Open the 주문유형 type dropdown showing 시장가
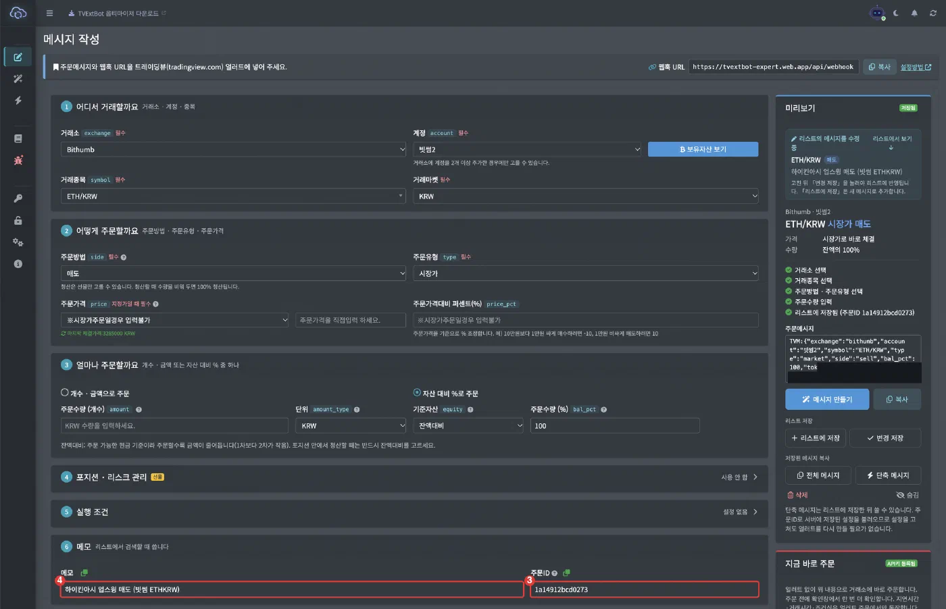Screen dimensions: 946x609 (x=586, y=273)
